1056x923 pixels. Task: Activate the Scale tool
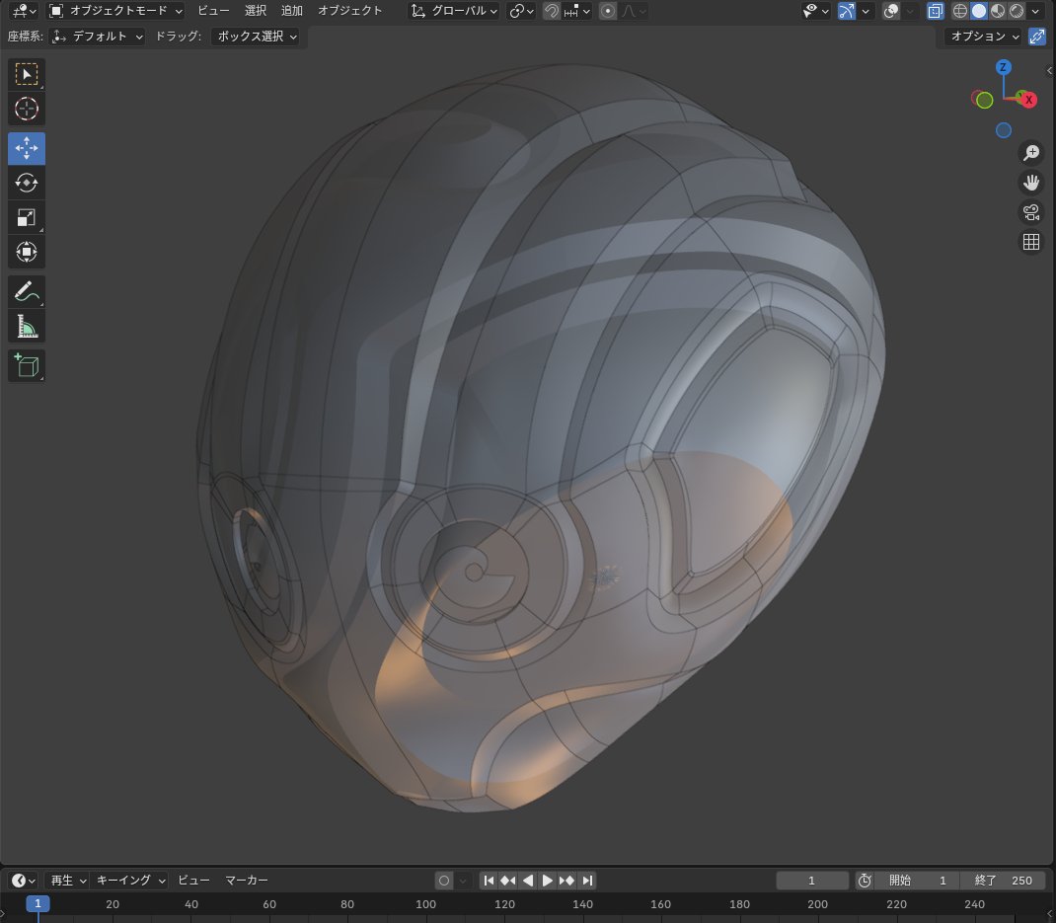coord(27,217)
